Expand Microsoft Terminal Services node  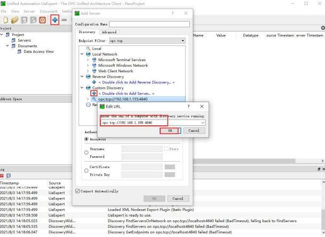tap(88, 60)
